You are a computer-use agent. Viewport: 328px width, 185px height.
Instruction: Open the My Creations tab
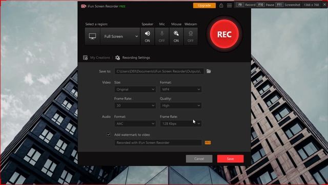tap(97, 58)
